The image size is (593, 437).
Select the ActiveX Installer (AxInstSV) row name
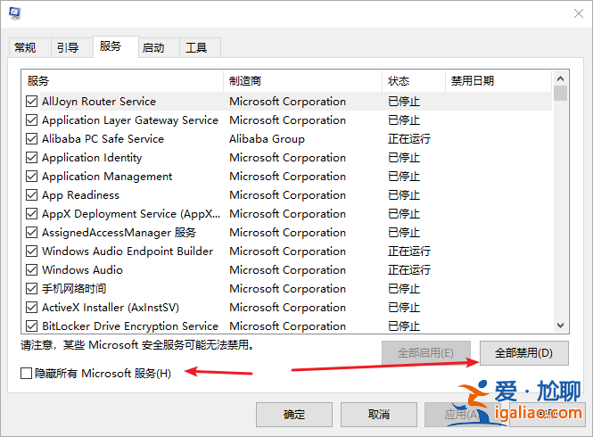pos(111,308)
